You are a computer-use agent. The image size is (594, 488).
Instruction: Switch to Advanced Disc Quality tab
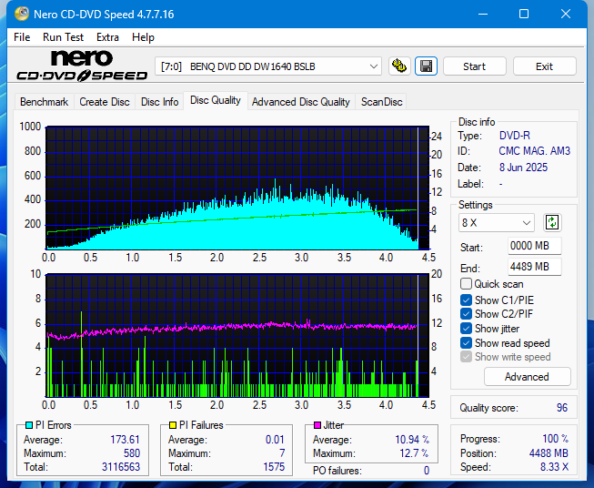(x=300, y=102)
